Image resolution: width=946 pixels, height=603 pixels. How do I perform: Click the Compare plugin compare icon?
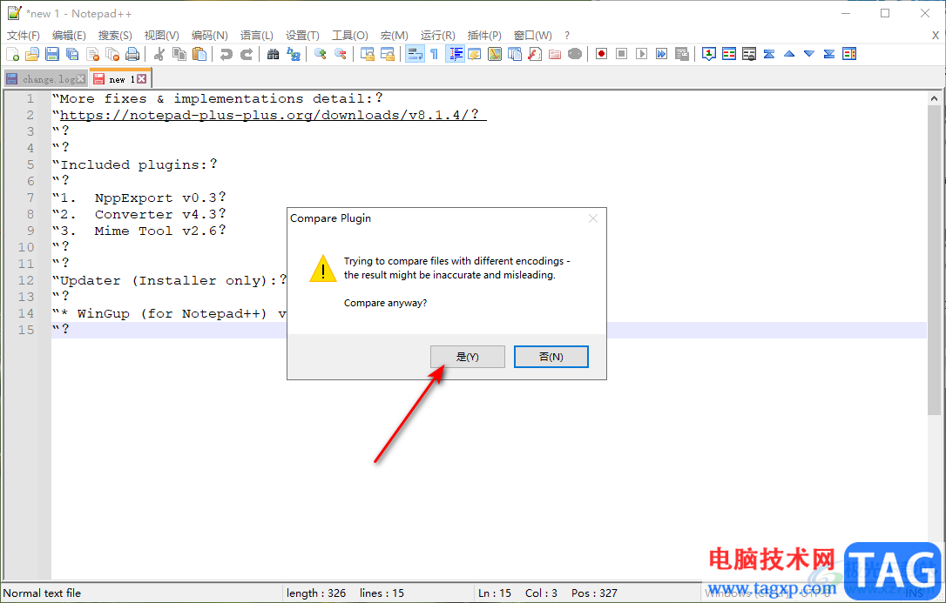[729, 54]
